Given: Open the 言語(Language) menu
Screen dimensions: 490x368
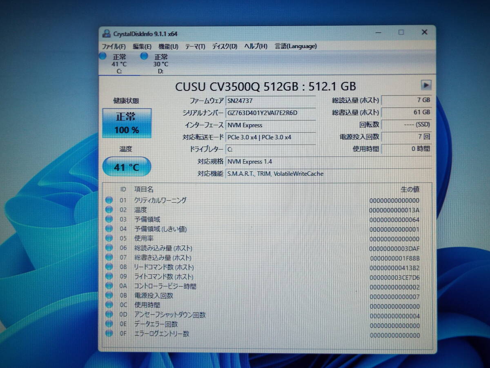Looking at the screenshot, I should click(296, 46).
